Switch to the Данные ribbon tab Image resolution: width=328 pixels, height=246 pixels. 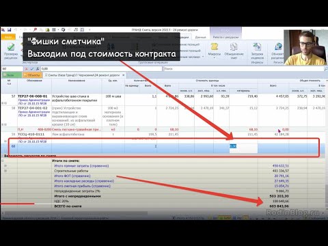[x=200, y=37]
